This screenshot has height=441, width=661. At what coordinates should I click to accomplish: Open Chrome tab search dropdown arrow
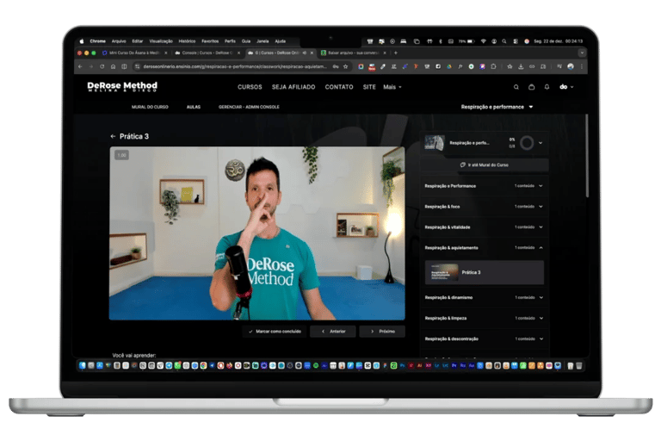tap(582, 53)
